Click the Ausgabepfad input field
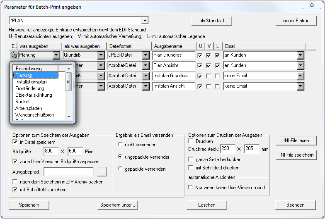Image resolution: width=325 pixels, height=219 pixels. [x=69, y=172]
